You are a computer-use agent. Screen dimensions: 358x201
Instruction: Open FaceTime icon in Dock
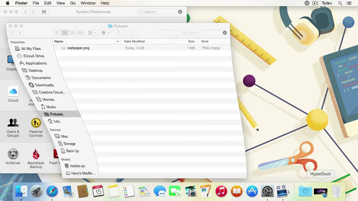click(x=175, y=192)
